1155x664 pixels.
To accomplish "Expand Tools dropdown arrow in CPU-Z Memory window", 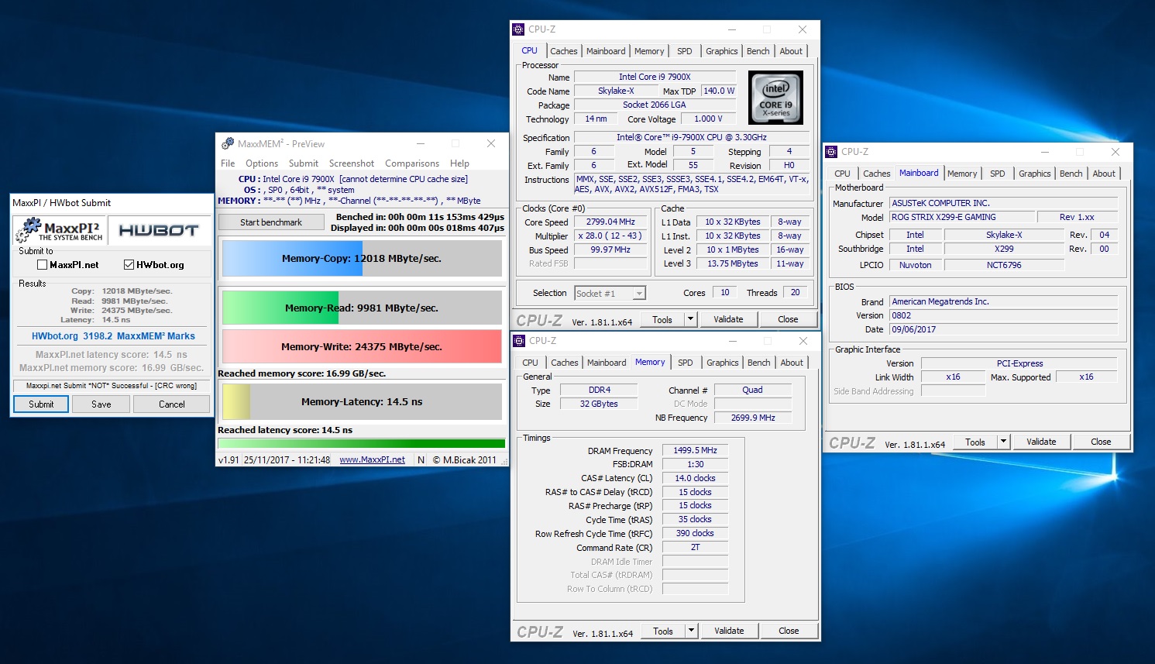I will 692,631.
